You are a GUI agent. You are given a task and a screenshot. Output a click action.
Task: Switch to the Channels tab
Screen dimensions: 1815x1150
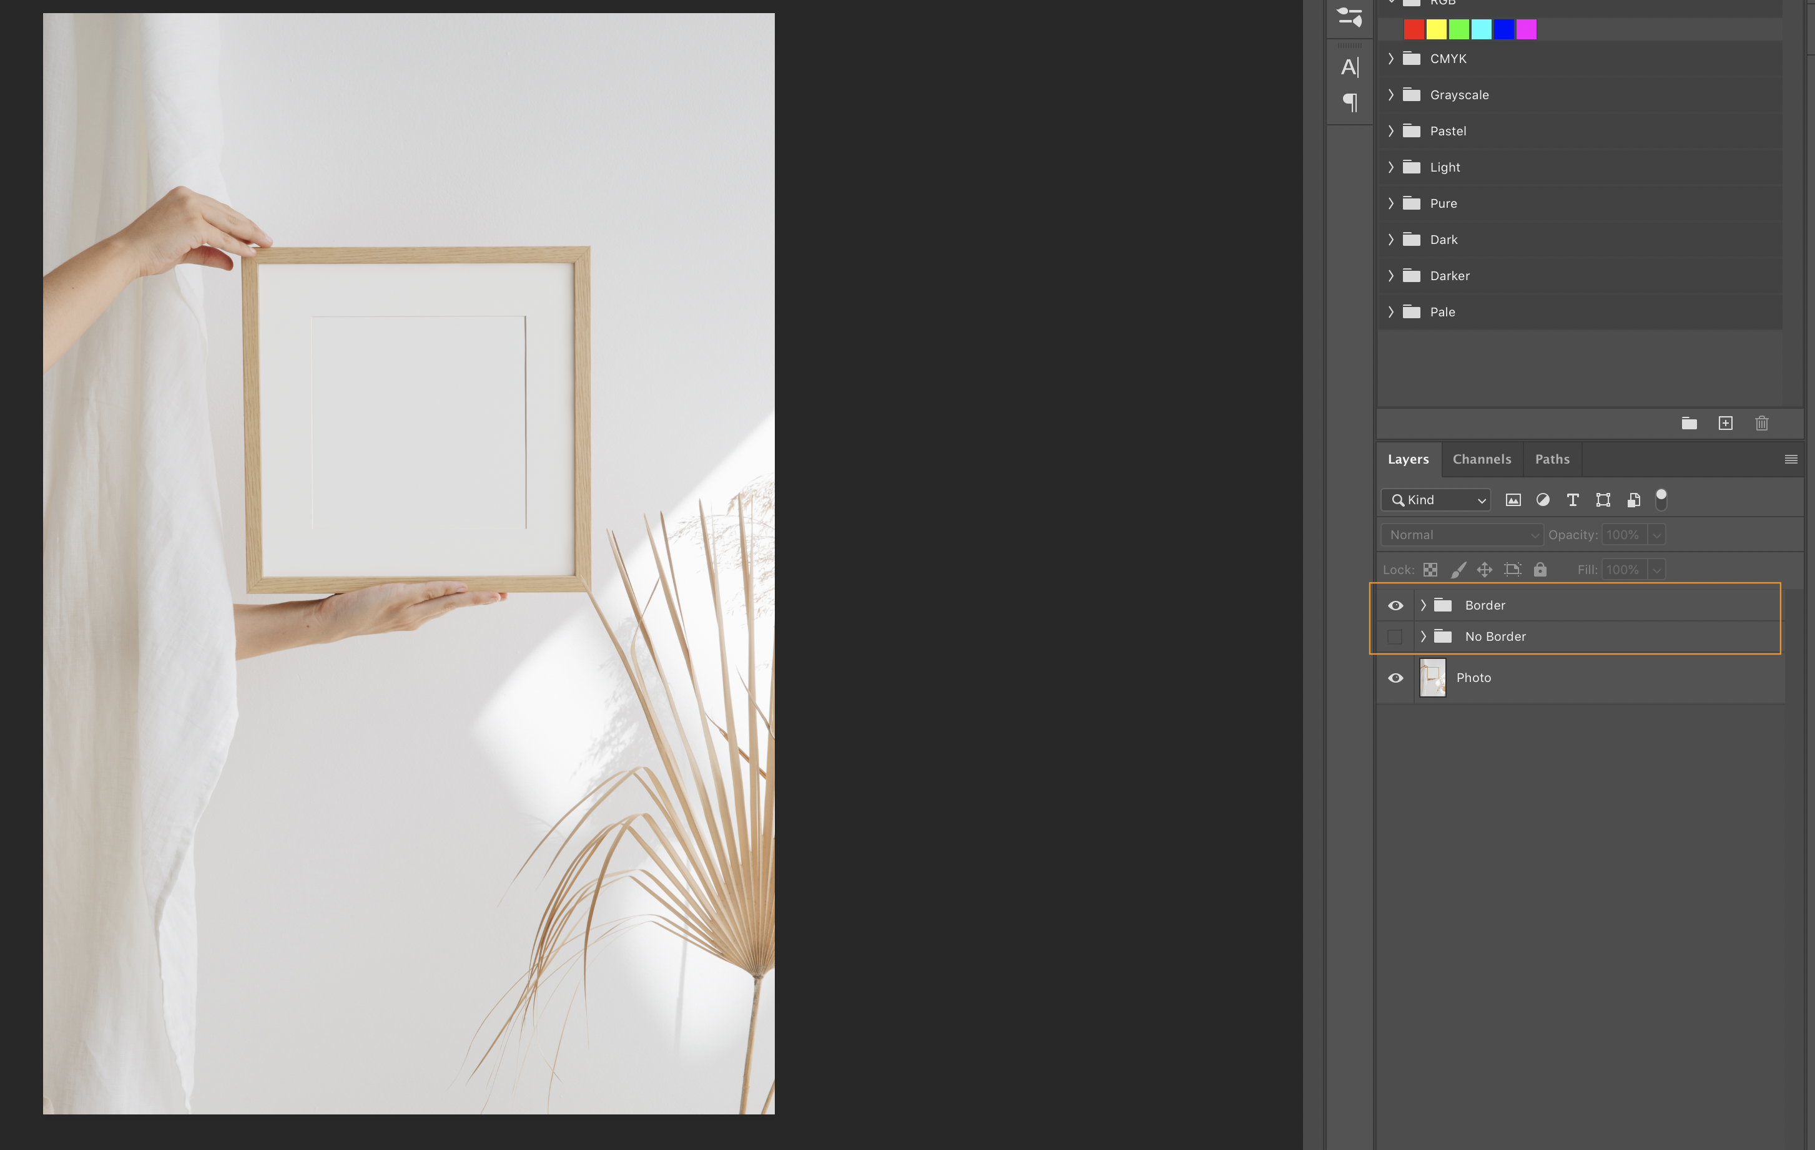coord(1481,459)
